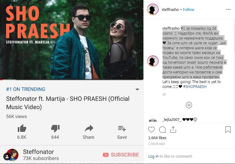Viewport: 235px width, 164px height.
Task: Subscribe to the Steffonator channel
Action: (x=121, y=155)
